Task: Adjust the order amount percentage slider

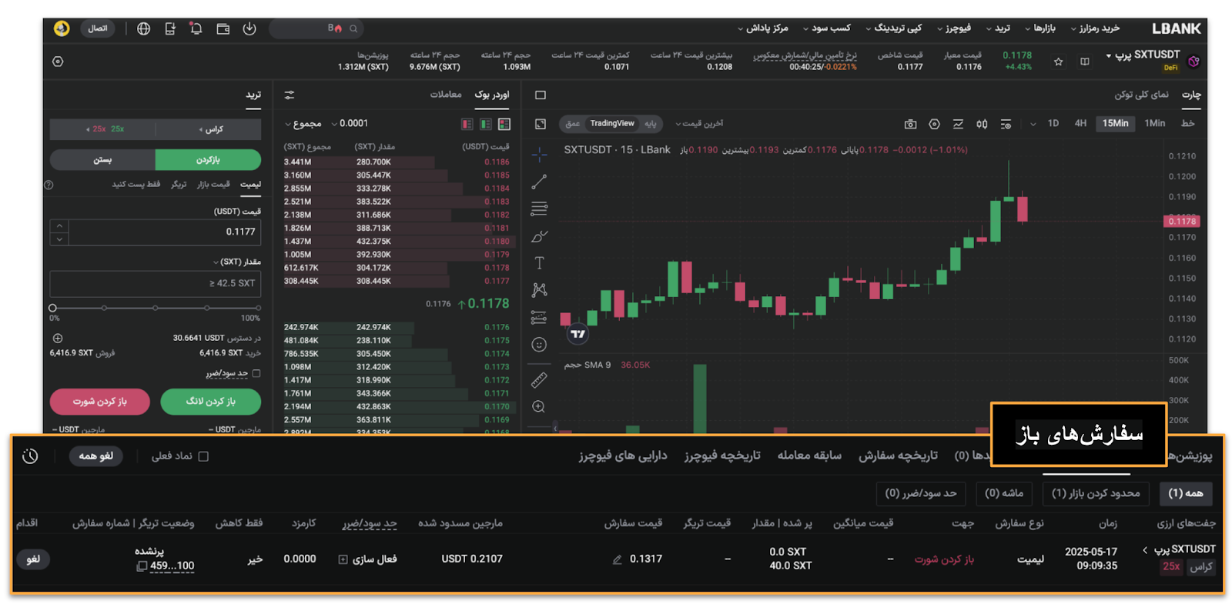Action: point(155,308)
